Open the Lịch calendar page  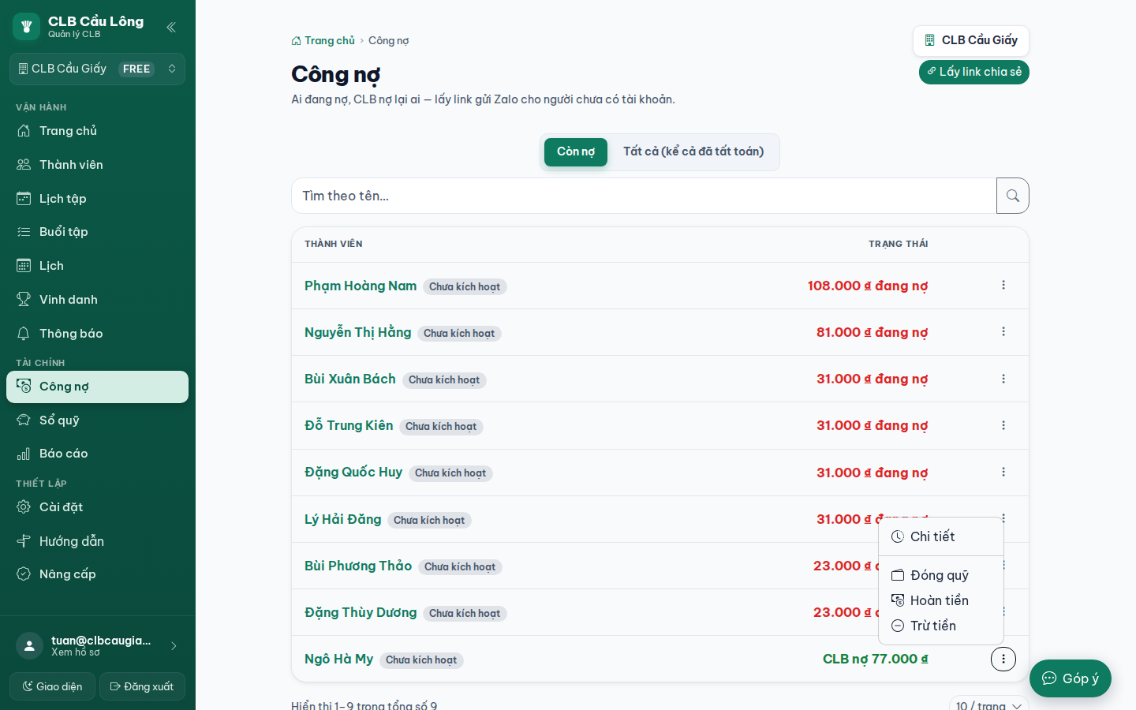97,266
